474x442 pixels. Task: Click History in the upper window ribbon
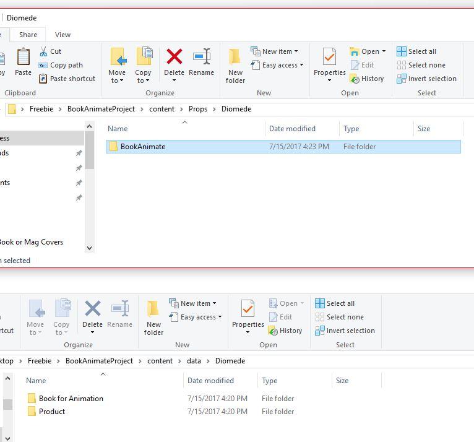click(367, 79)
